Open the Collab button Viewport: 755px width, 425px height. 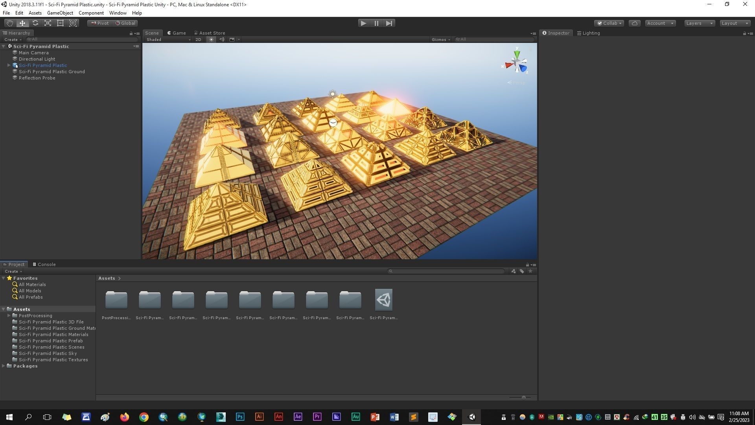[609, 23]
